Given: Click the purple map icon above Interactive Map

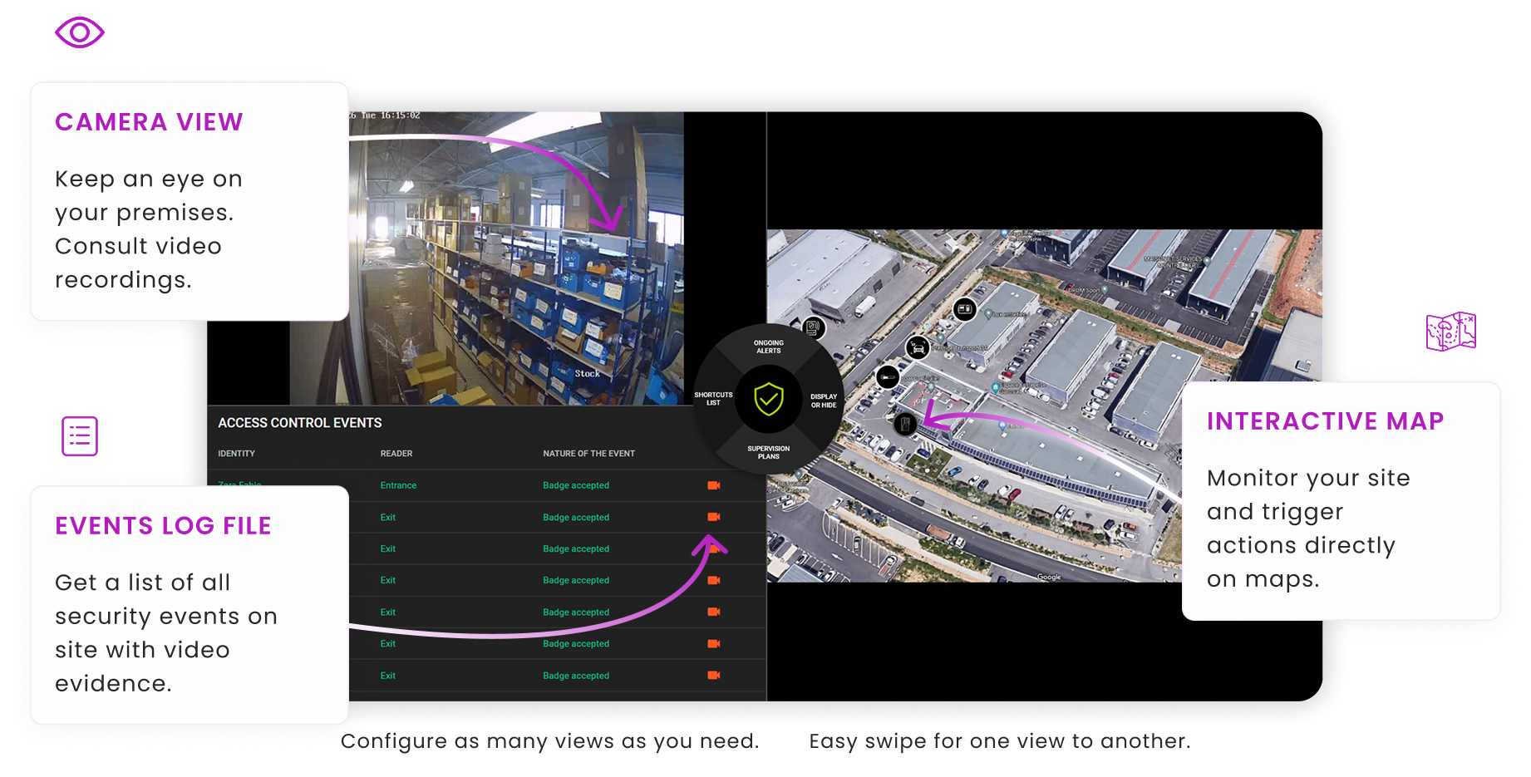Looking at the screenshot, I should coord(1450,332).
